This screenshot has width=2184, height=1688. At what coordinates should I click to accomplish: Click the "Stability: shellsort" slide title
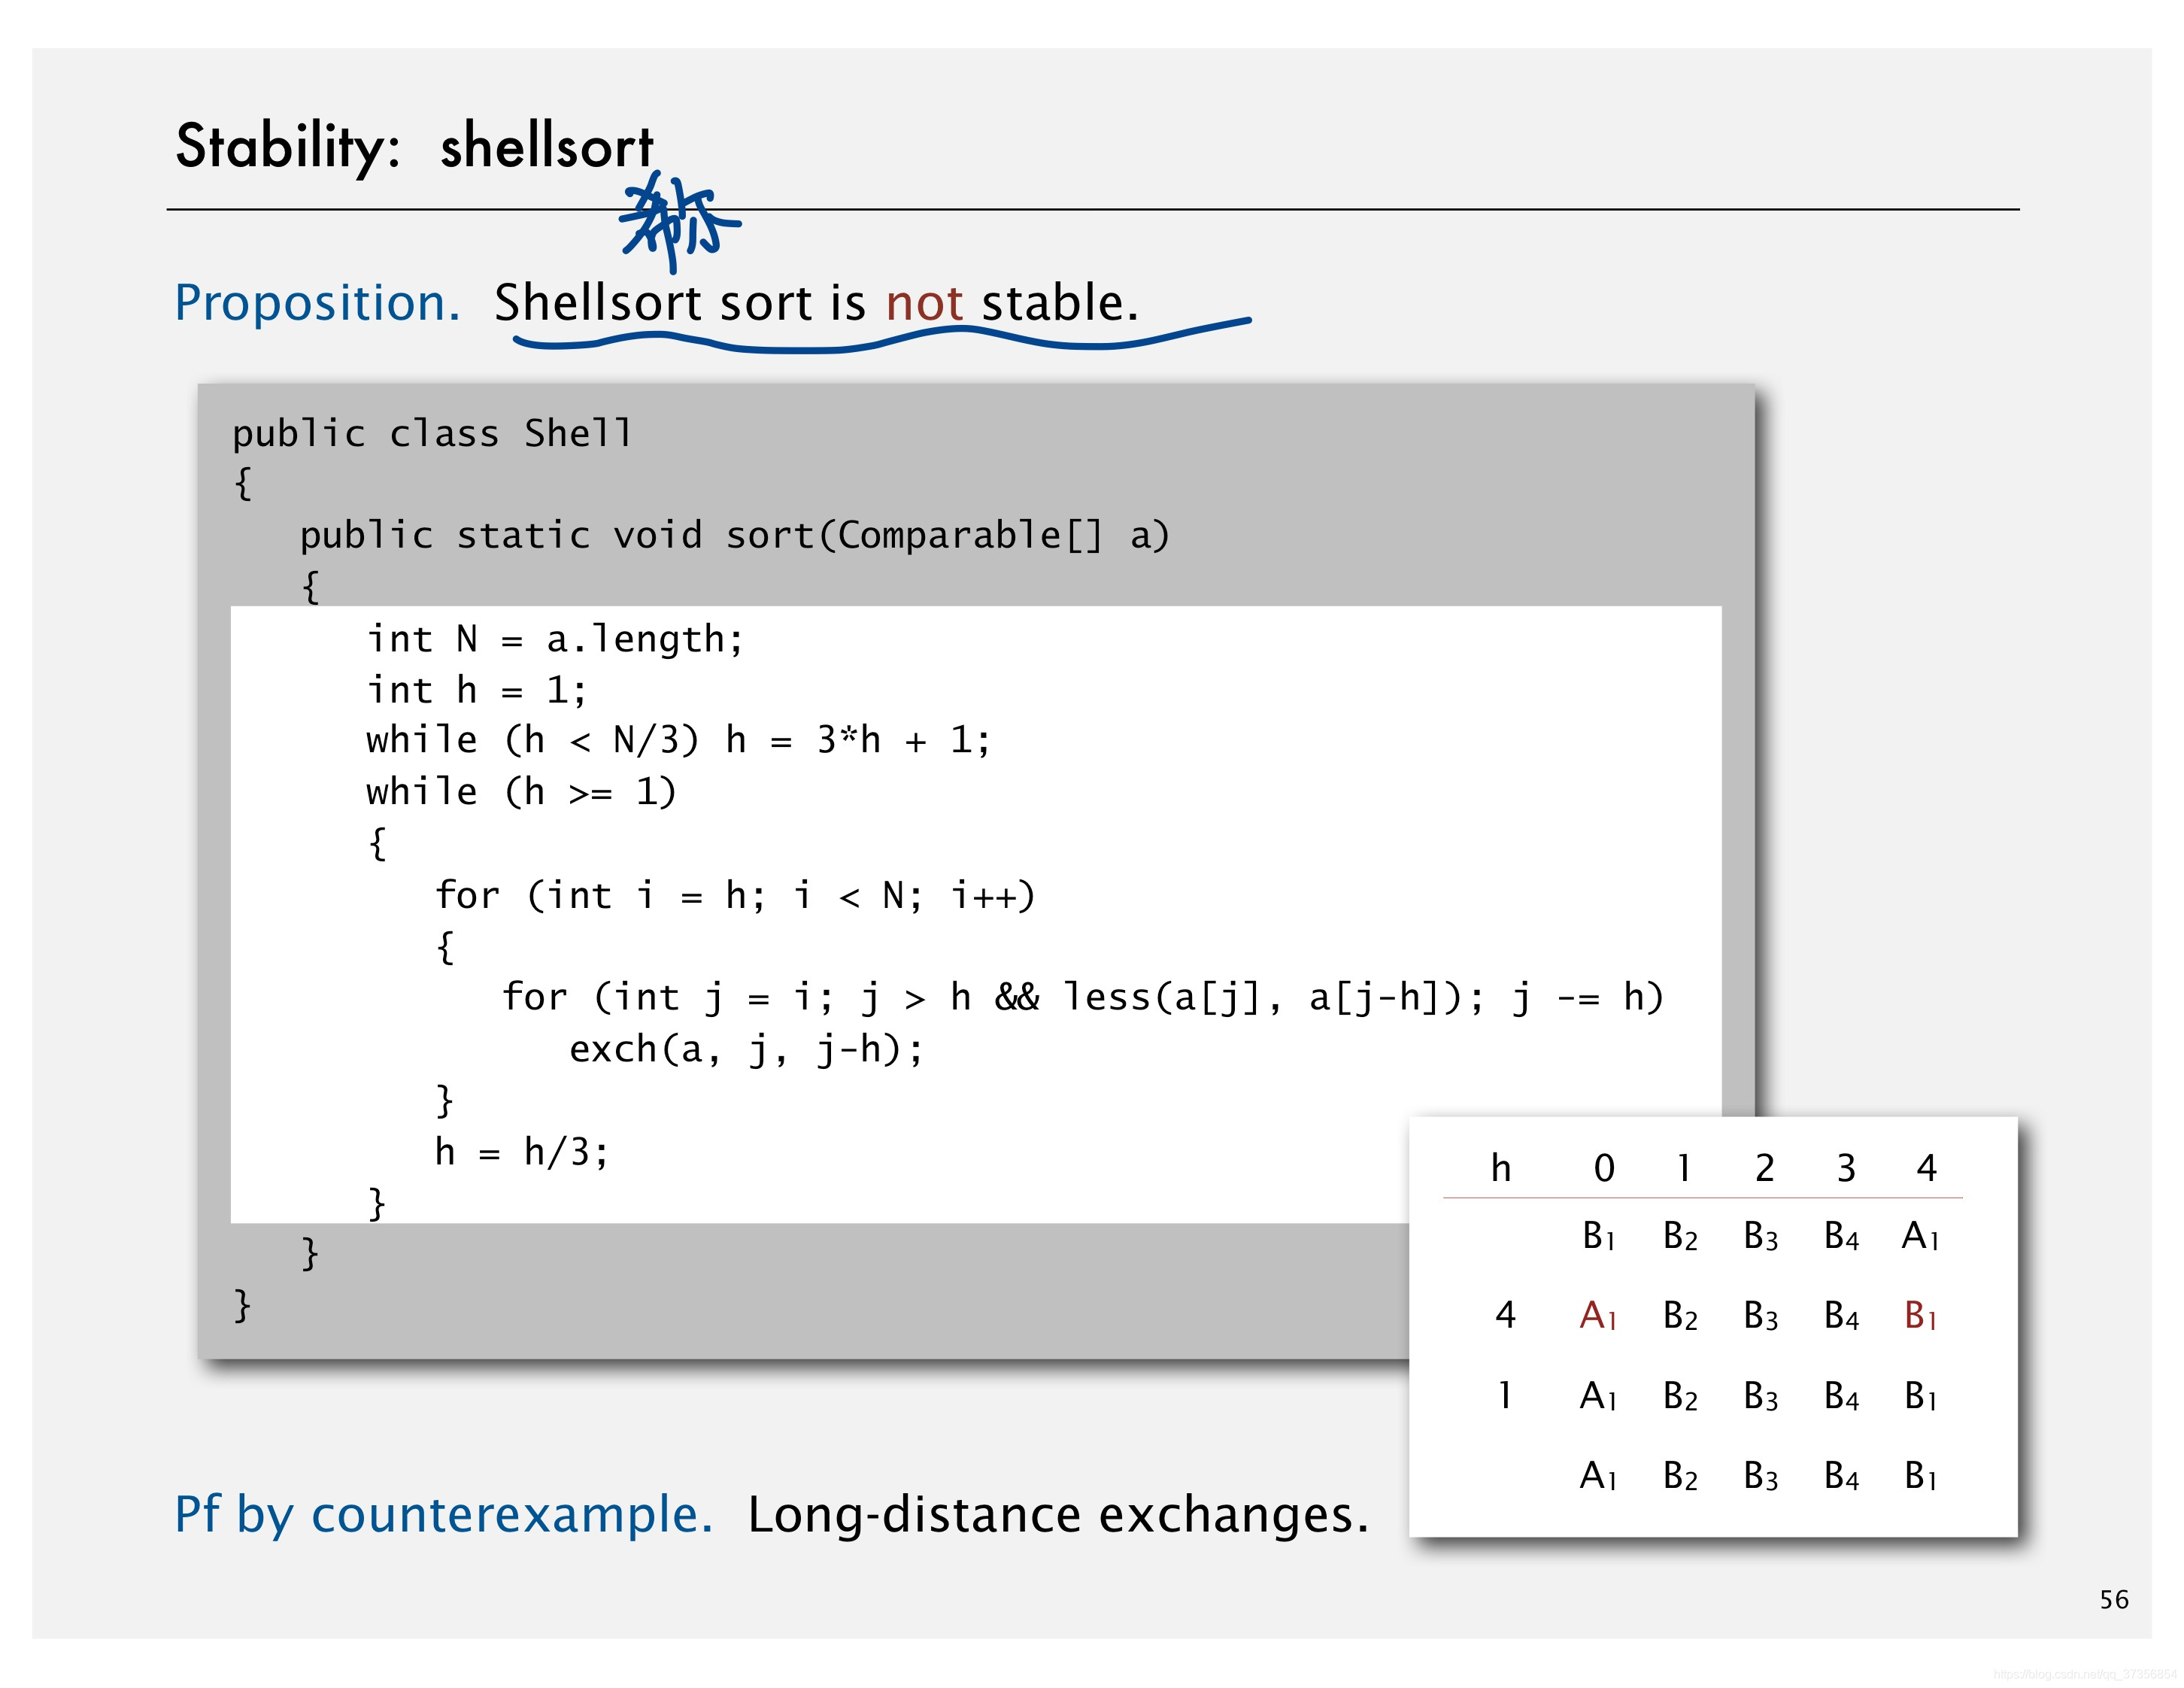pyautogui.click(x=414, y=146)
